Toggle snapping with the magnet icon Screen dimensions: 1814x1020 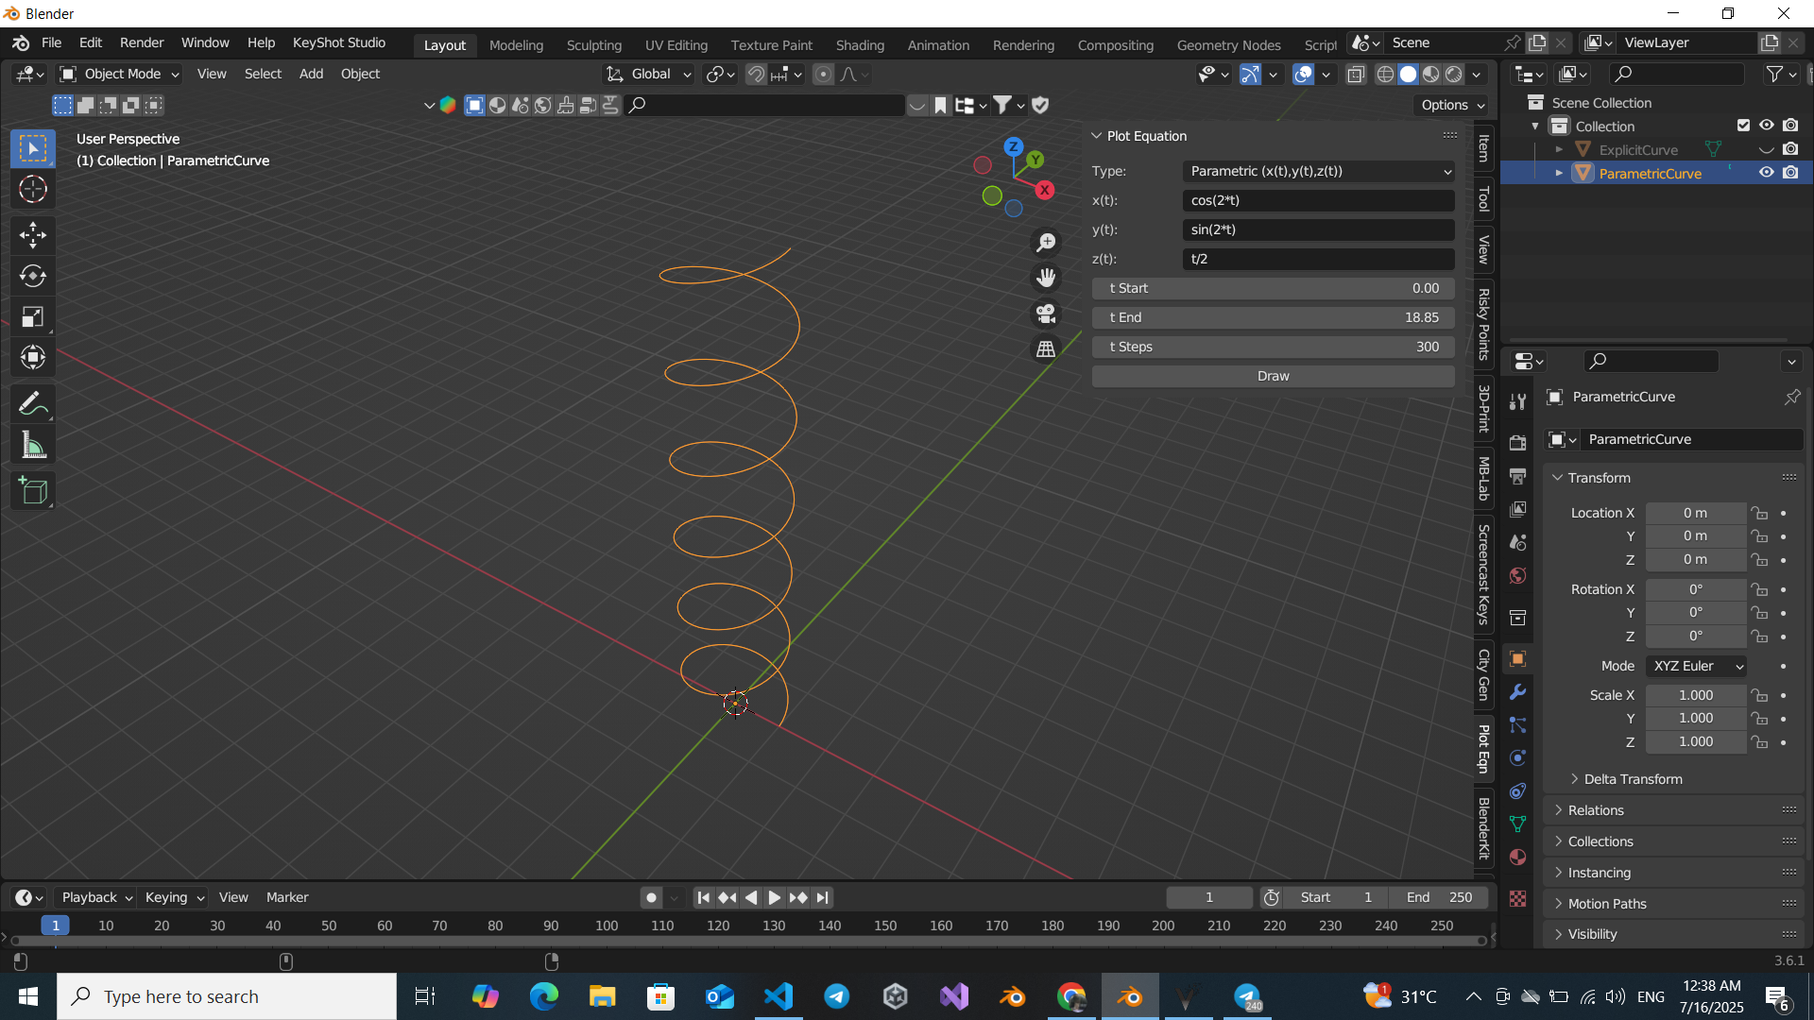pyautogui.click(x=756, y=74)
